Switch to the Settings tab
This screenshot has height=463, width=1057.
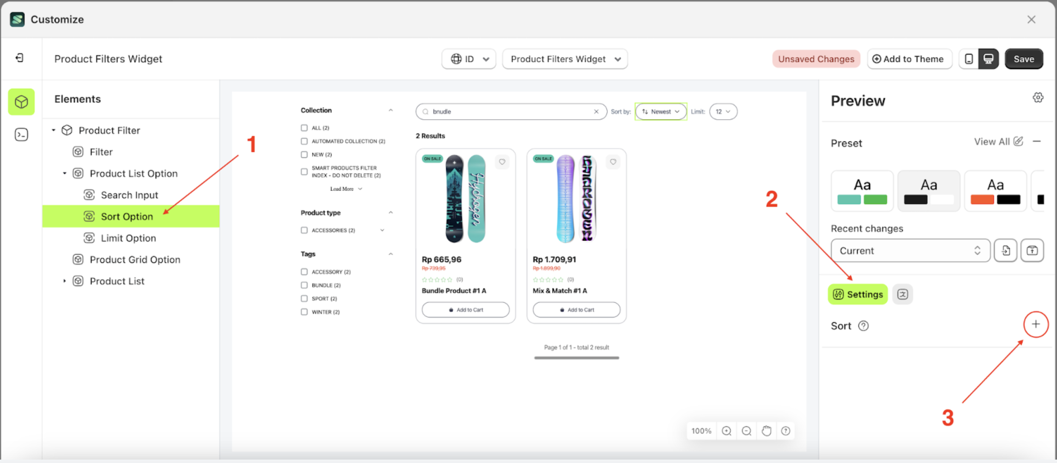[858, 294]
